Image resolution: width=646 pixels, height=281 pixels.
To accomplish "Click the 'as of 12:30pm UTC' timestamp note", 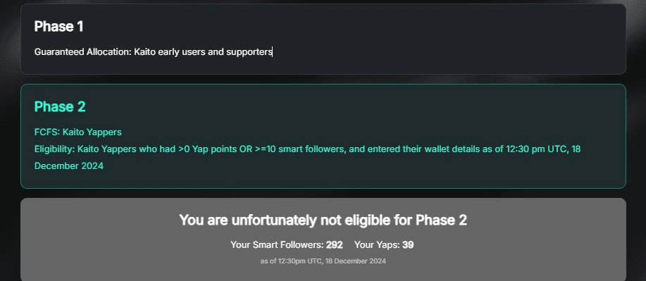I will click(323, 261).
